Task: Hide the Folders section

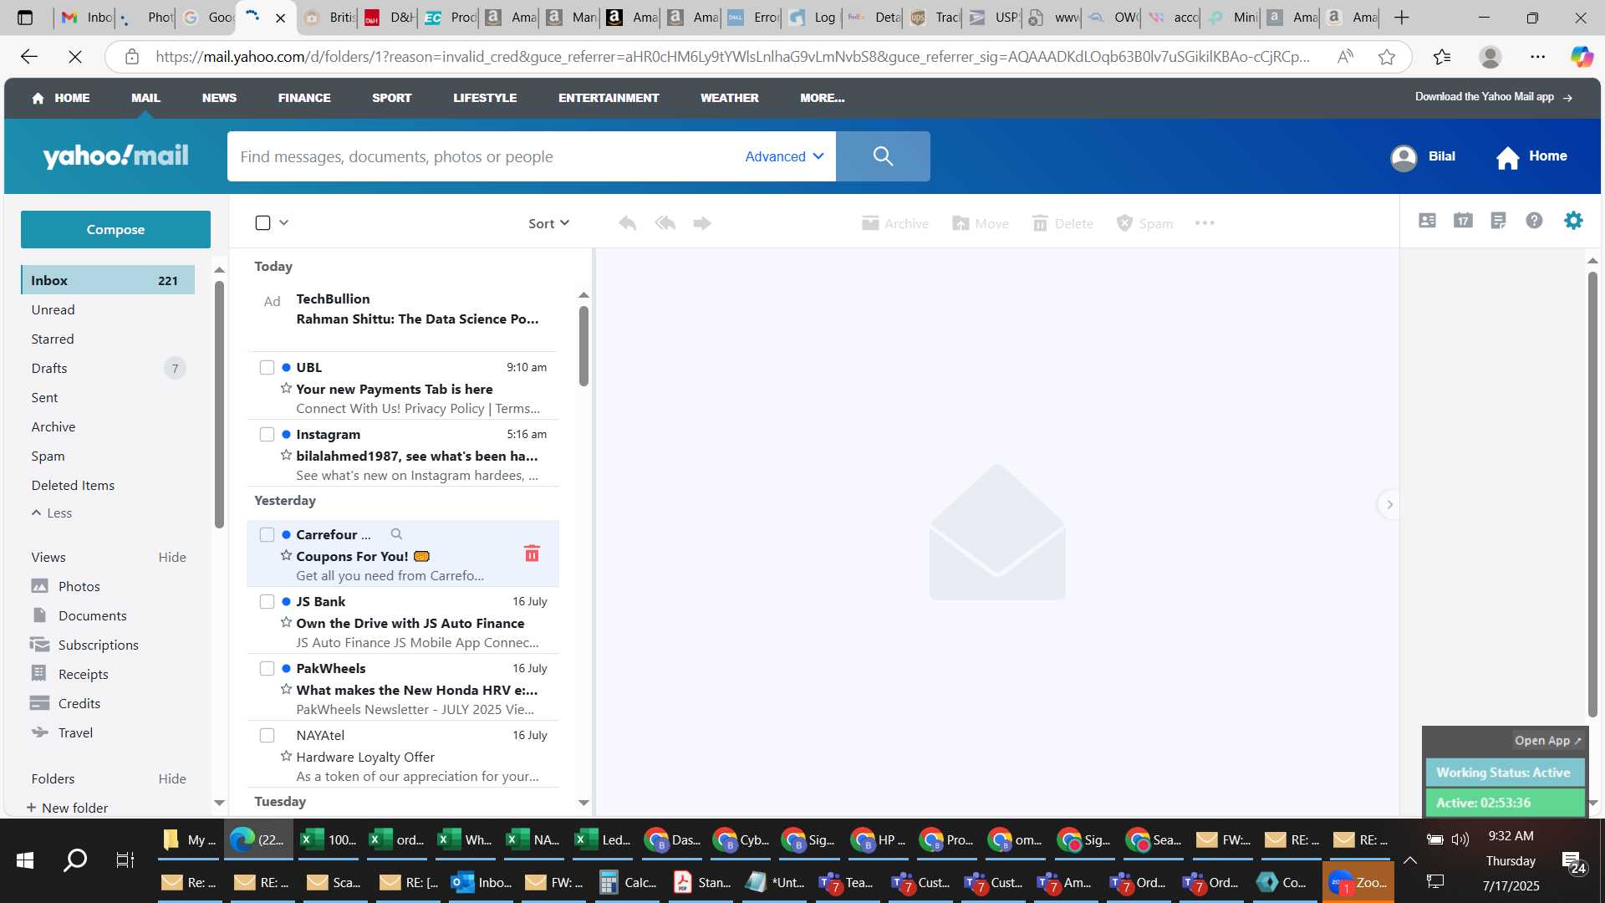Action: [x=172, y=778]
